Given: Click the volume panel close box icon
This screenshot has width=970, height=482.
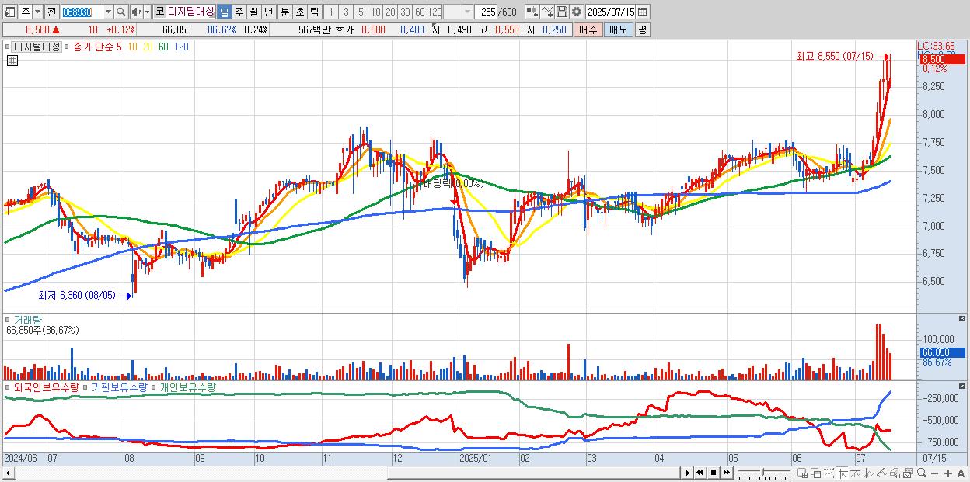Looking at the screenshot, I should [962, 317].
